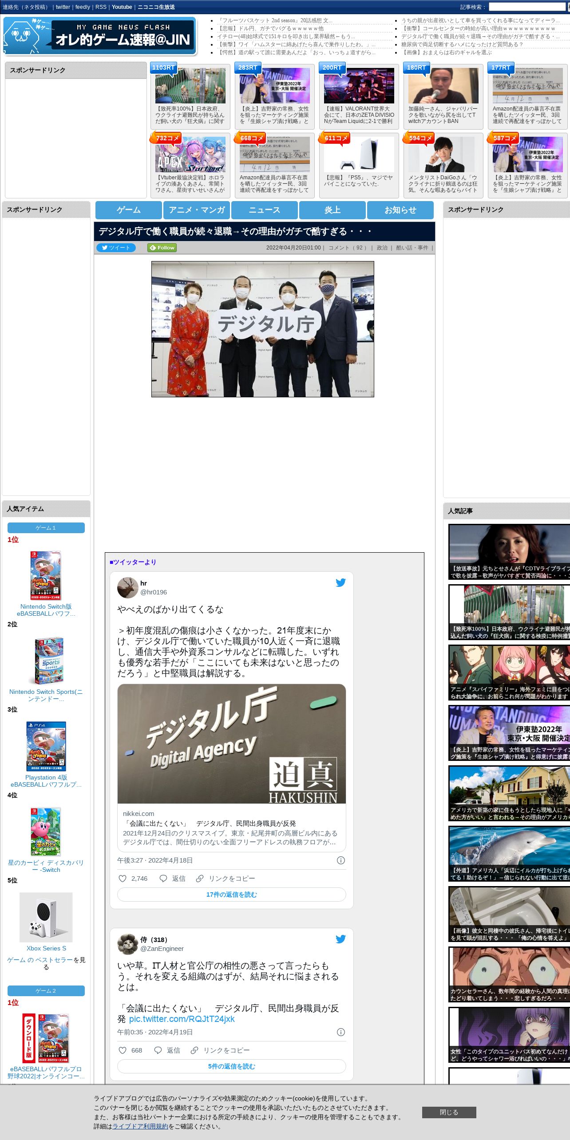Click the info icon beside 午前0:35 timestamp

coord(341,1032)
